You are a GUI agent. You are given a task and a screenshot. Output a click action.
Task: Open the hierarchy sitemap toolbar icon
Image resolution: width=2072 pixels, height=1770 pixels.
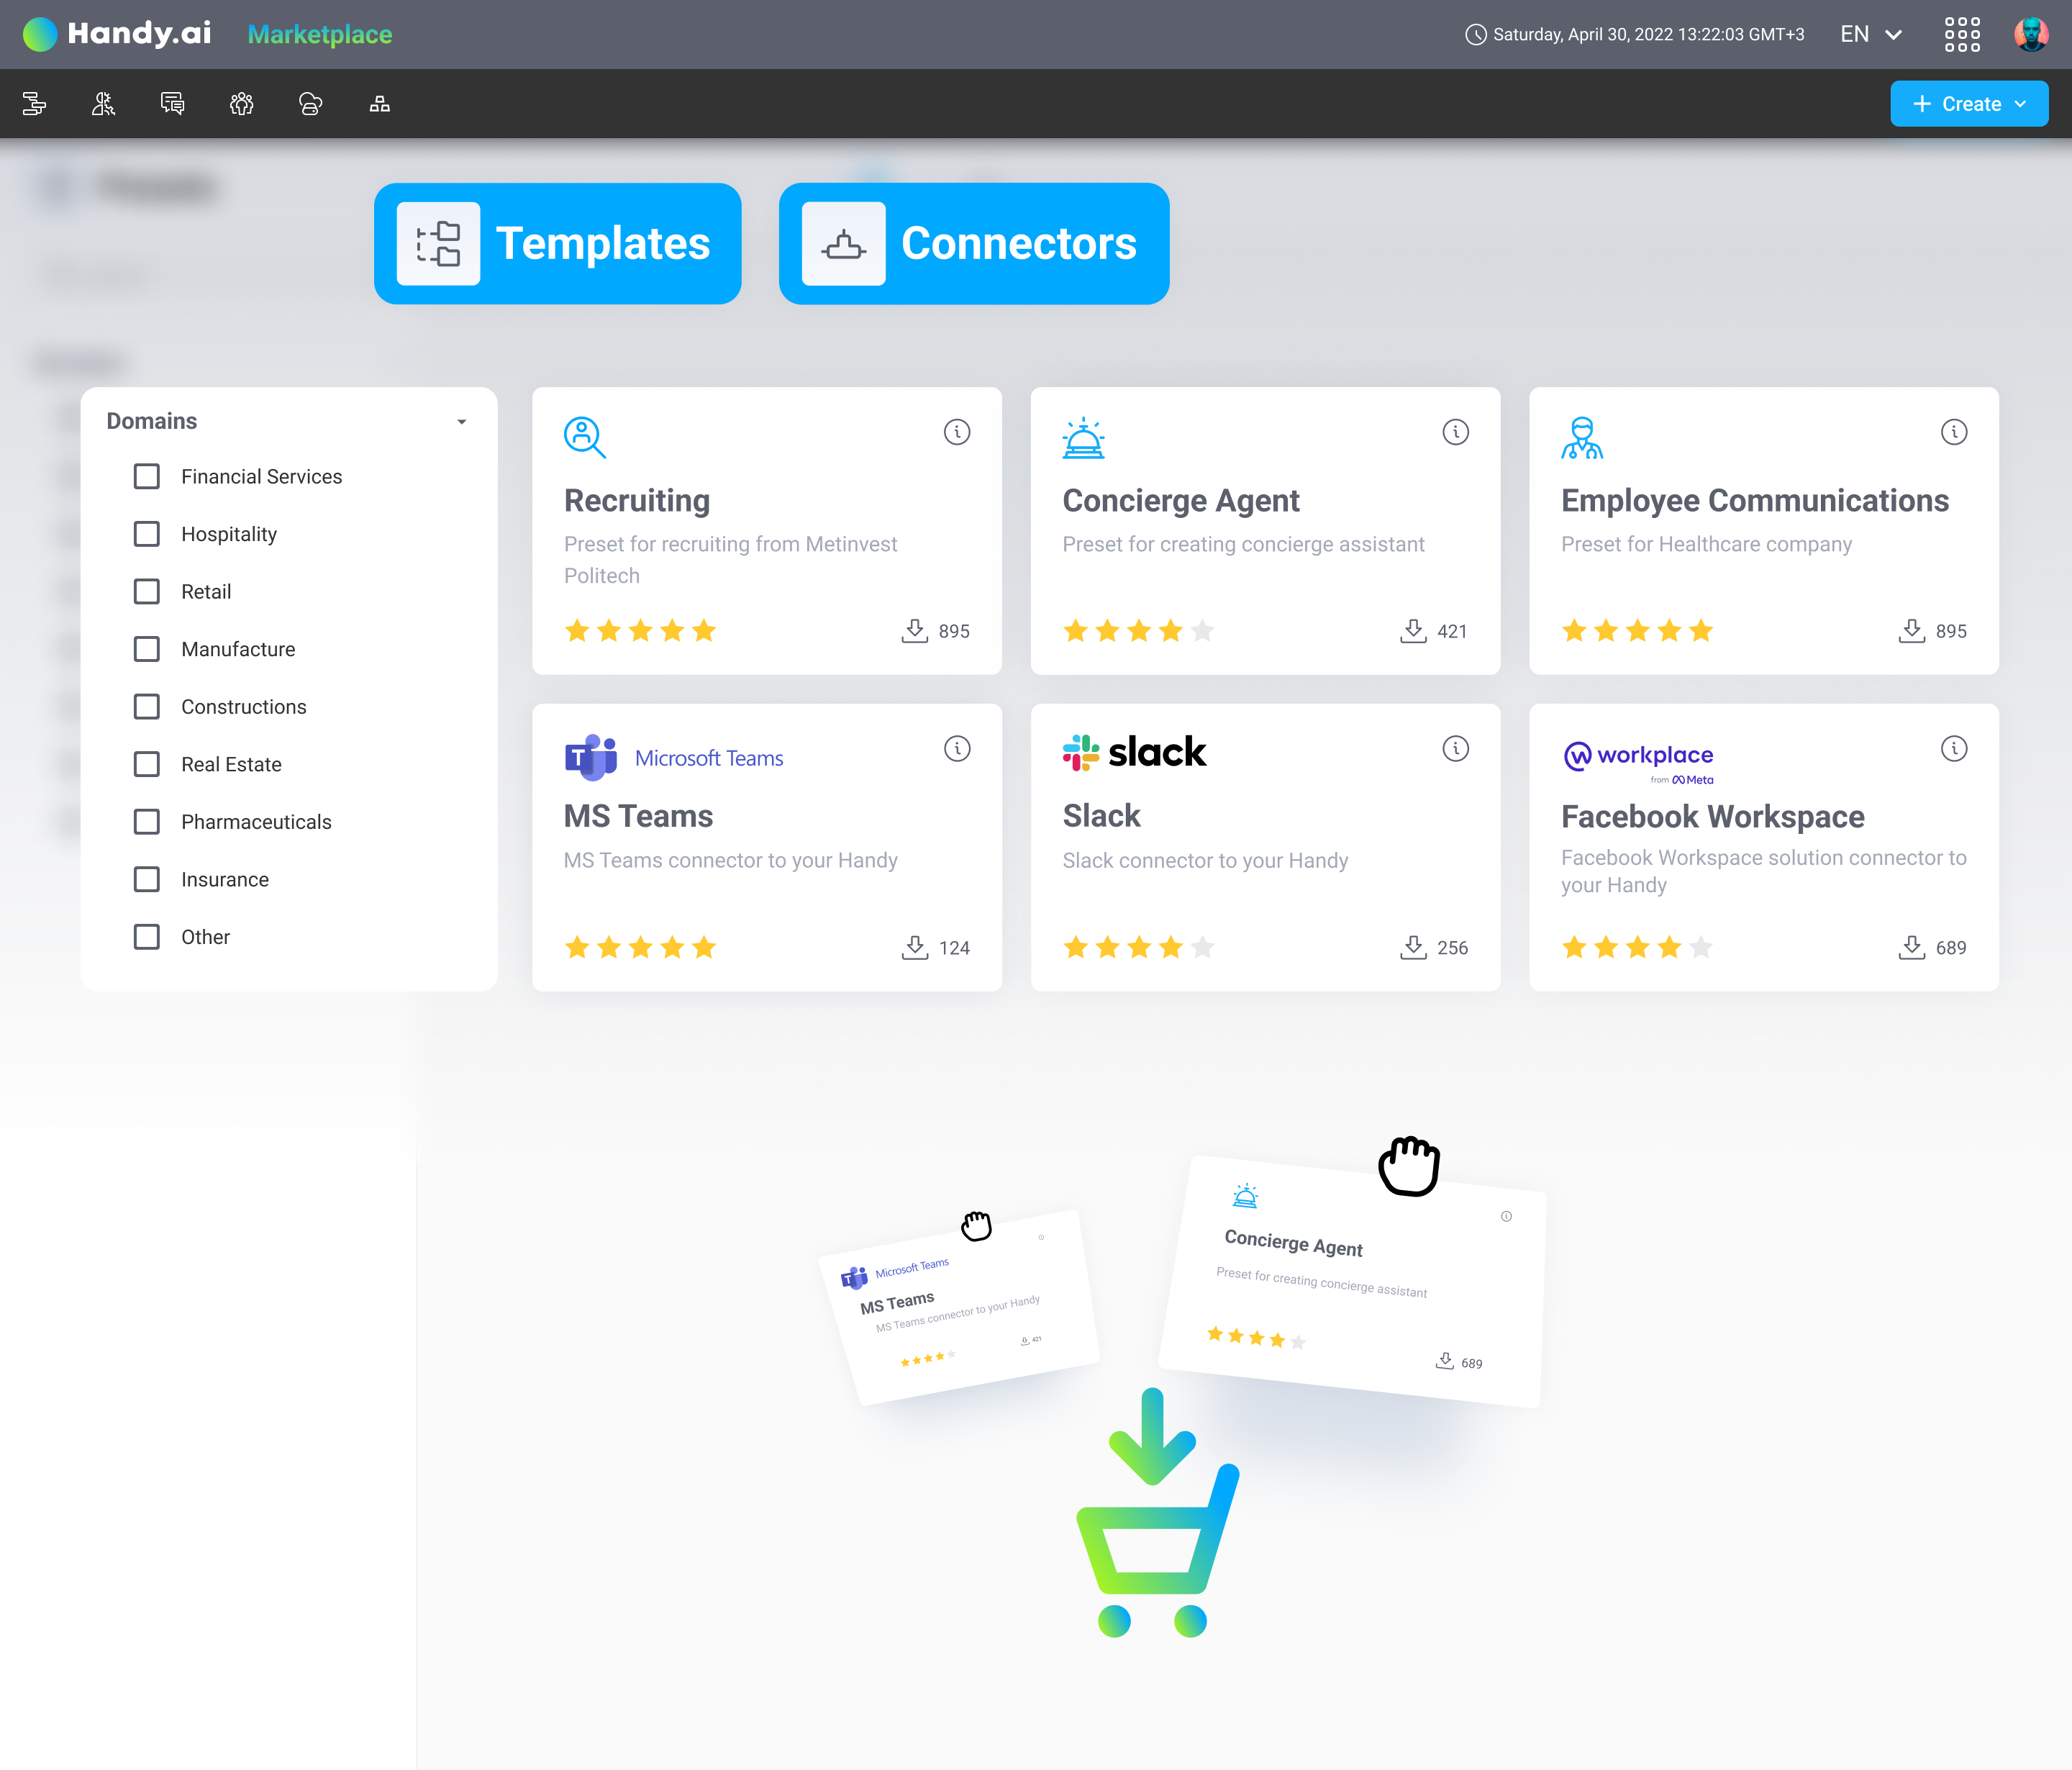pos(380,103)
